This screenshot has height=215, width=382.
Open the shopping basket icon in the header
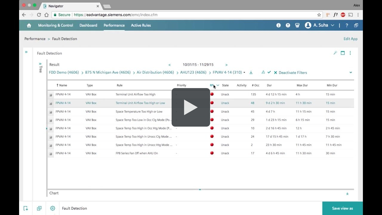pos(297,25)
